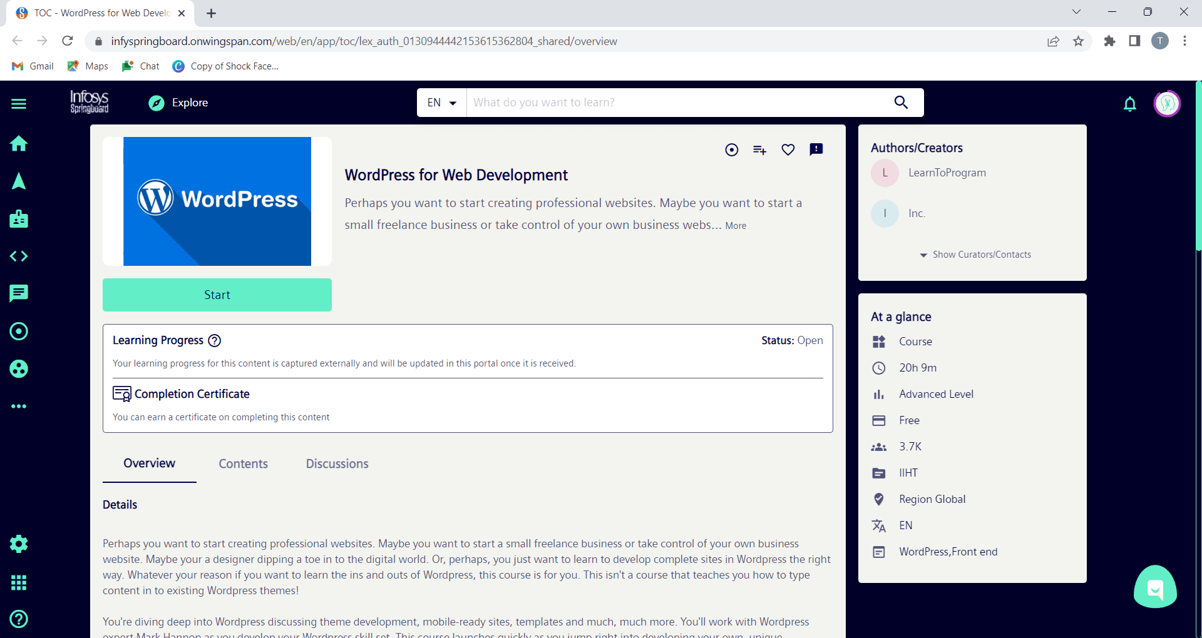Image resolution: width=1202 pixels, height=638 pixels.
Task: Open the settings gear in sidebar
Action: tap(19, 544)
